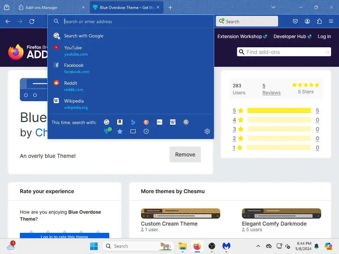Click the 4-star rating bar

click(279, 120)
